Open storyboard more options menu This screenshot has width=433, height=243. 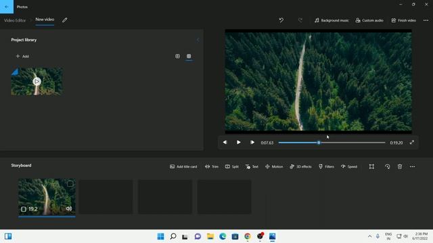[x=412, y=167]
